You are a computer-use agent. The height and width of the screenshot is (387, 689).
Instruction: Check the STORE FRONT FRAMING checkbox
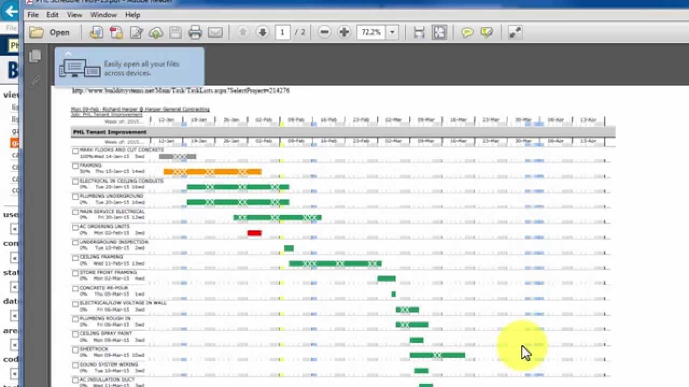pos(75,273)
